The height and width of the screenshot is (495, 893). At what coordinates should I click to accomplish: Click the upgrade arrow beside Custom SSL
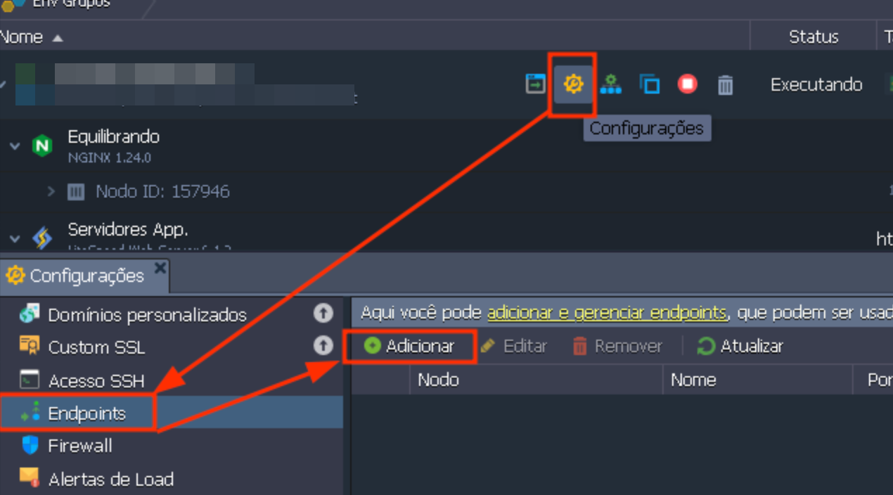(323, 345)
